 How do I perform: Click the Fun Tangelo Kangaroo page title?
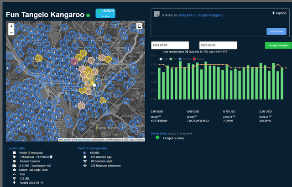click(45, 15)
